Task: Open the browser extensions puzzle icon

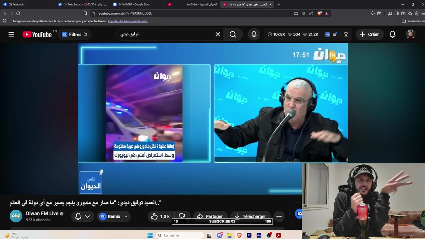Action: coord(373,13)
